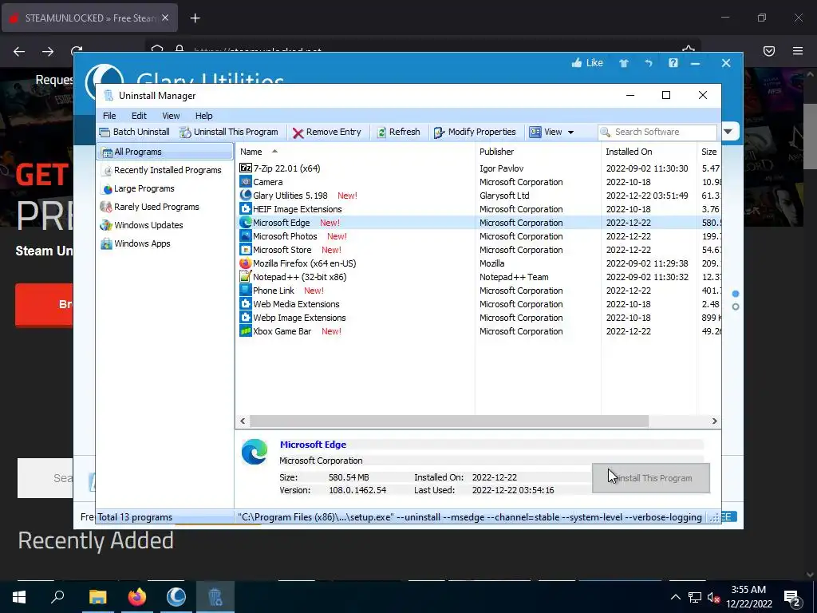
Task: Click the Firefox forward arrow
Action: point(48,51)
